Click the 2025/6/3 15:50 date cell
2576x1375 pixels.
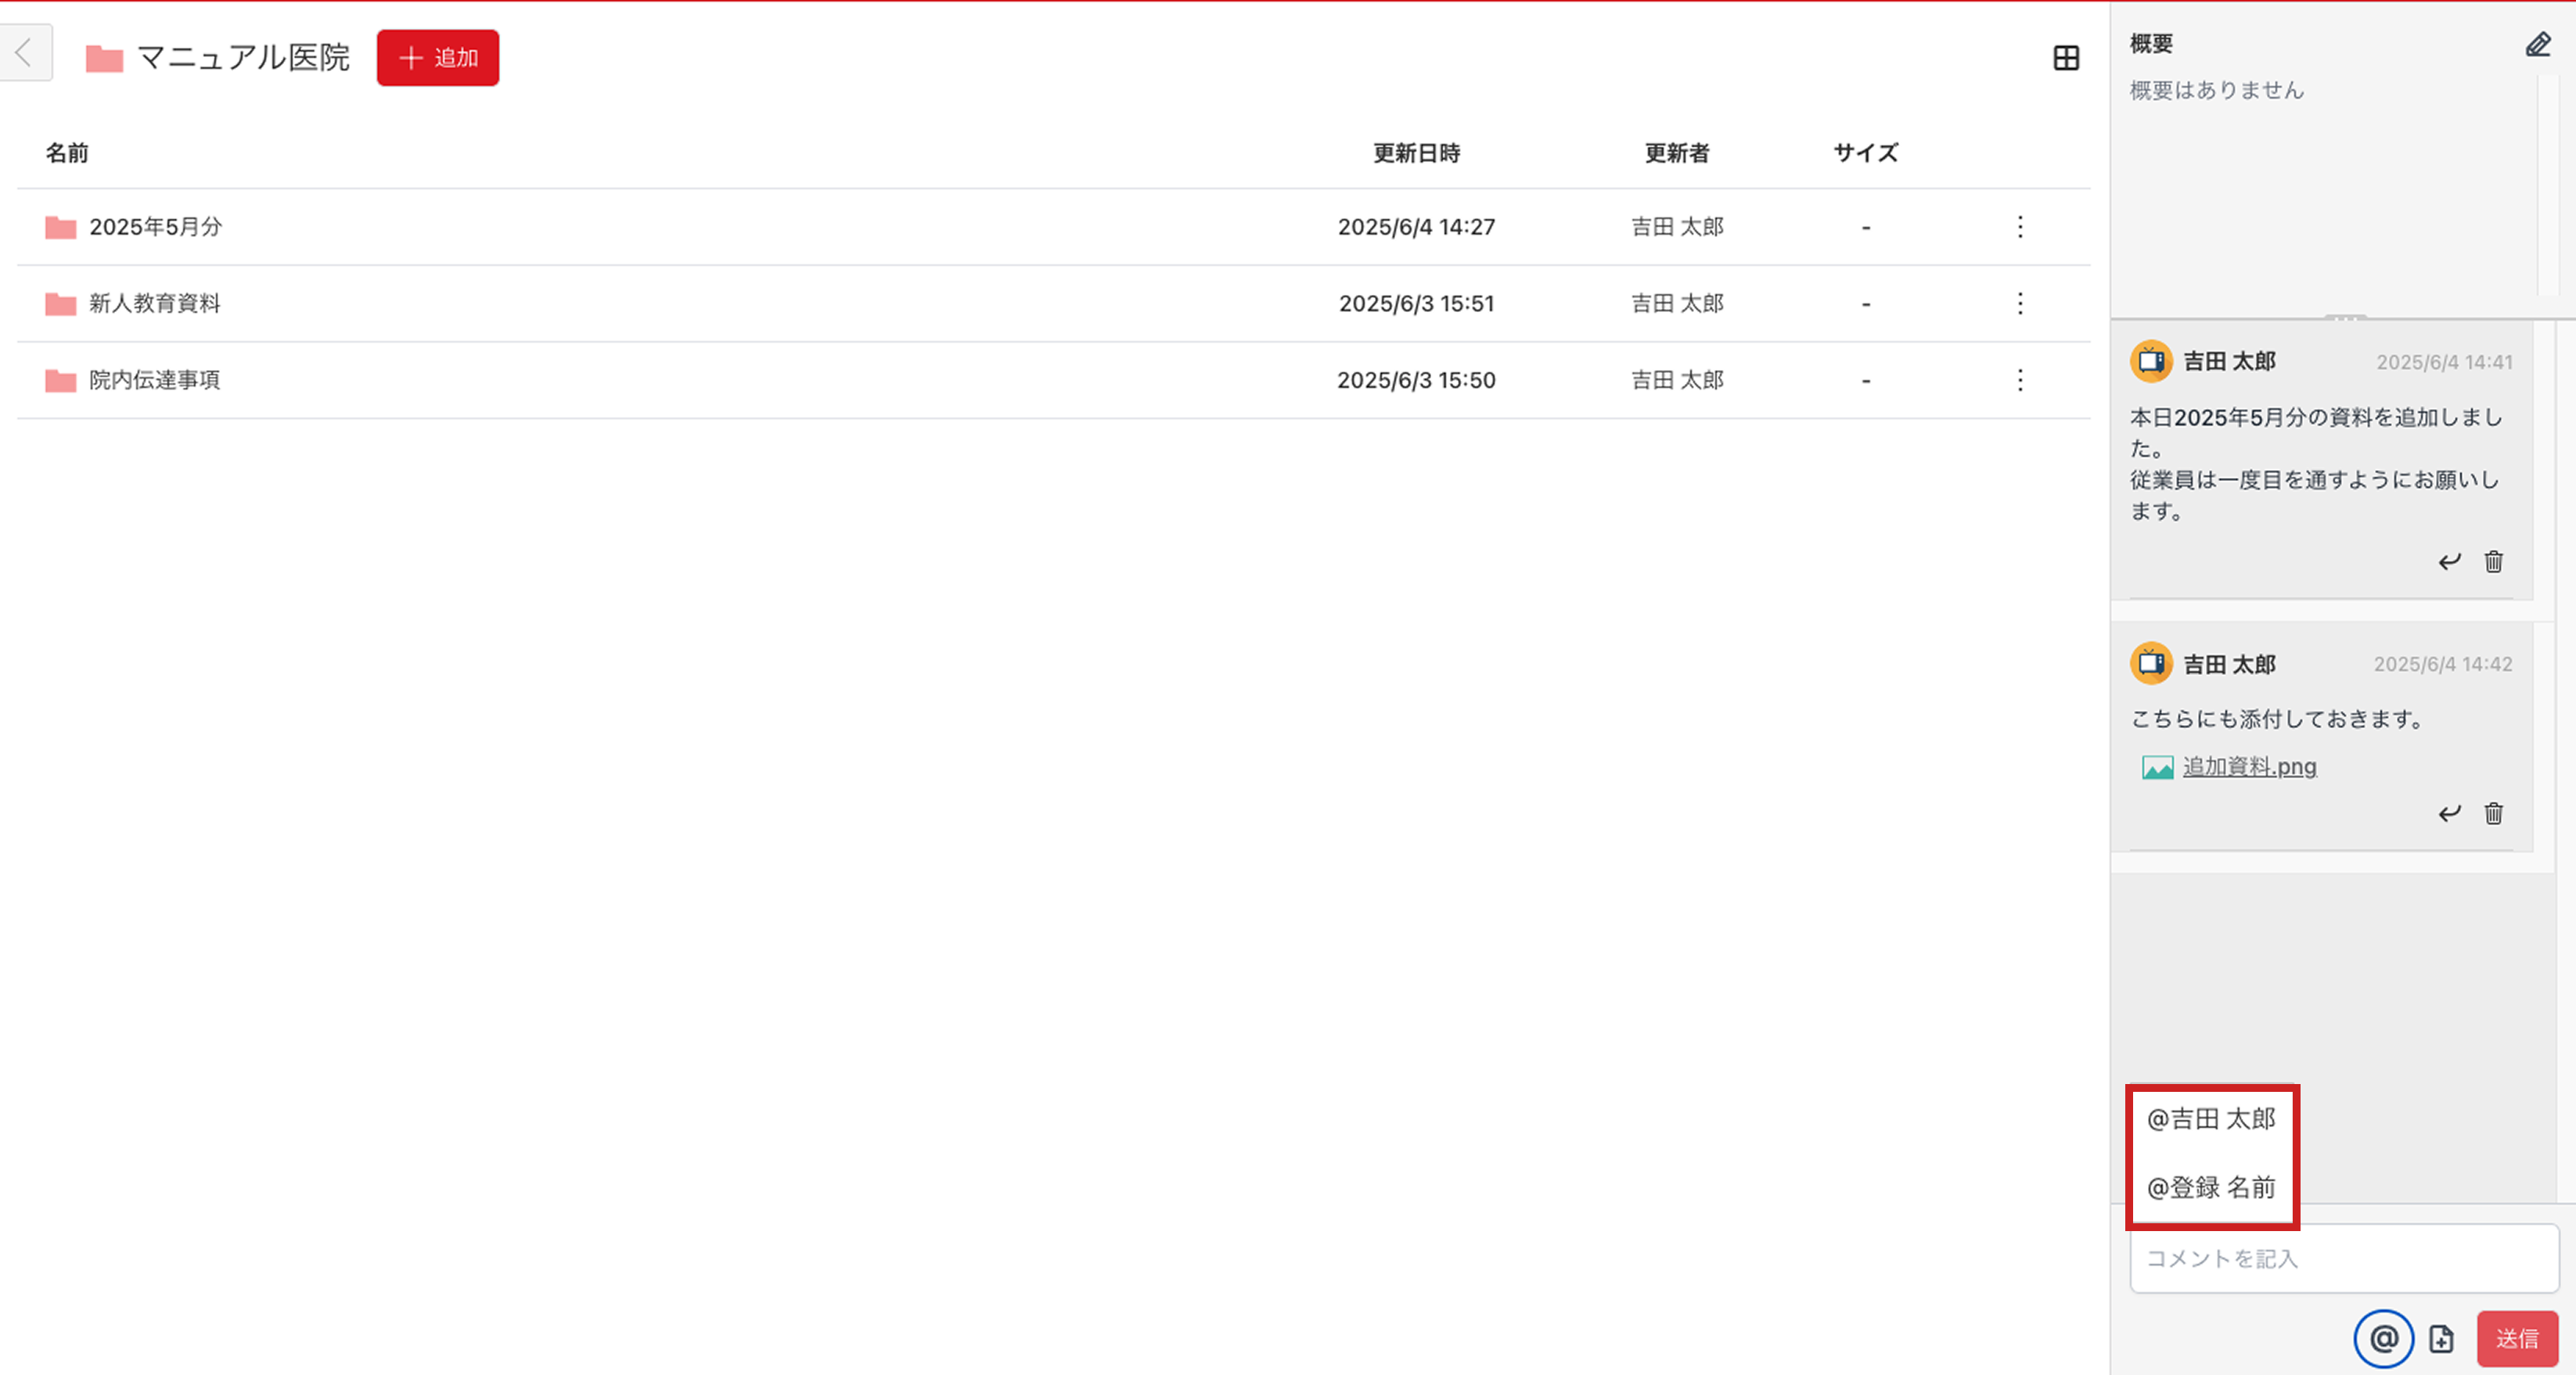[x=1416, y=379]
